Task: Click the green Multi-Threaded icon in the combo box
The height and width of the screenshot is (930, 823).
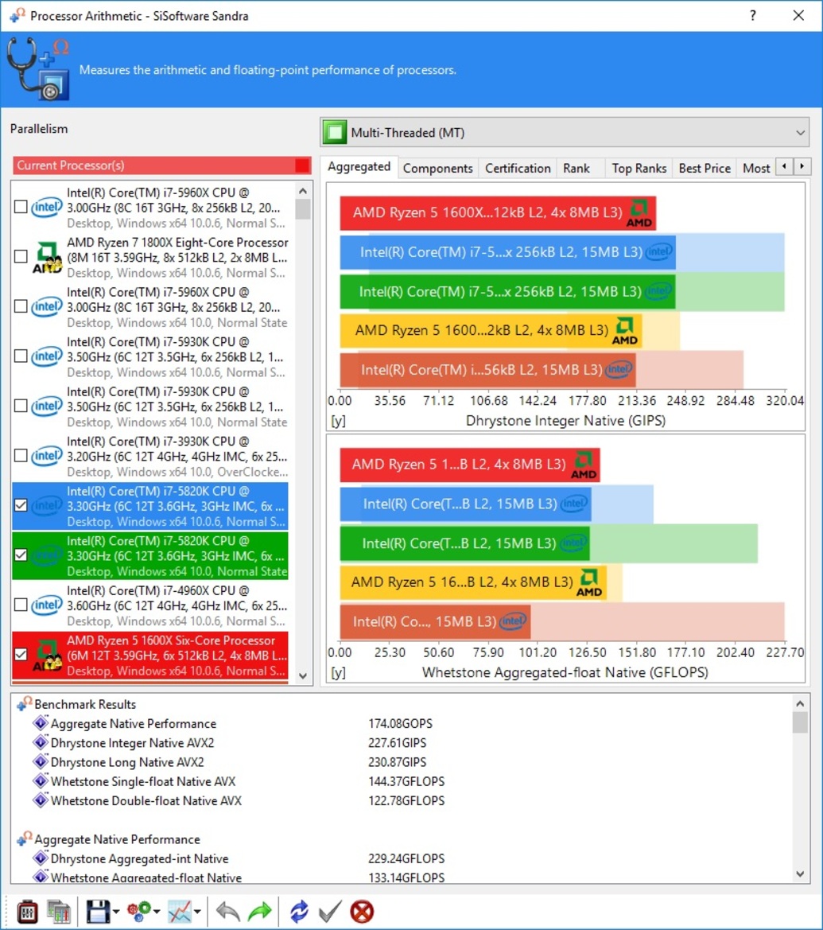Action: (x=335, y=132)
